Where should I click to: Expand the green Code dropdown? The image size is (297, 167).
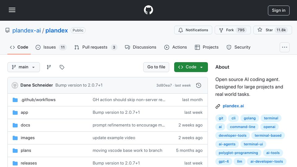(191, 67)
